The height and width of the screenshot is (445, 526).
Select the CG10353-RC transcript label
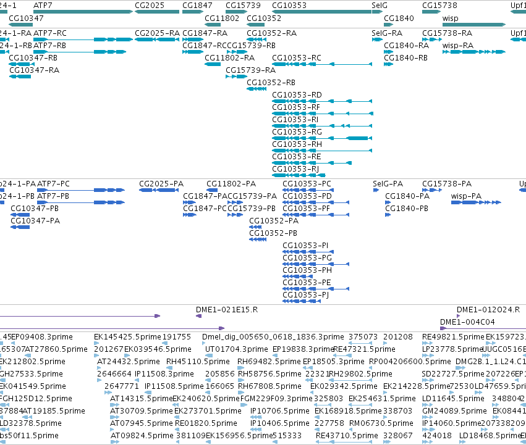point(297,58)
